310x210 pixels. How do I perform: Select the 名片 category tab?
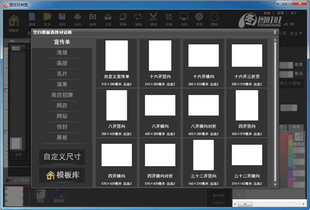click(62, 74)
